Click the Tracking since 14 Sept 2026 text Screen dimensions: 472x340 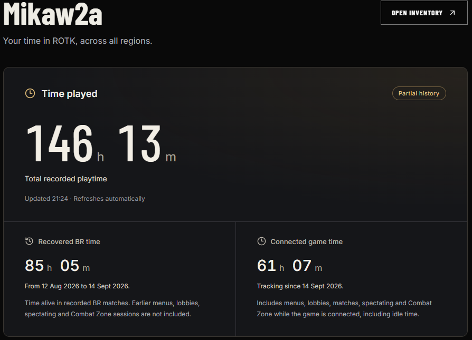(300, 286)
